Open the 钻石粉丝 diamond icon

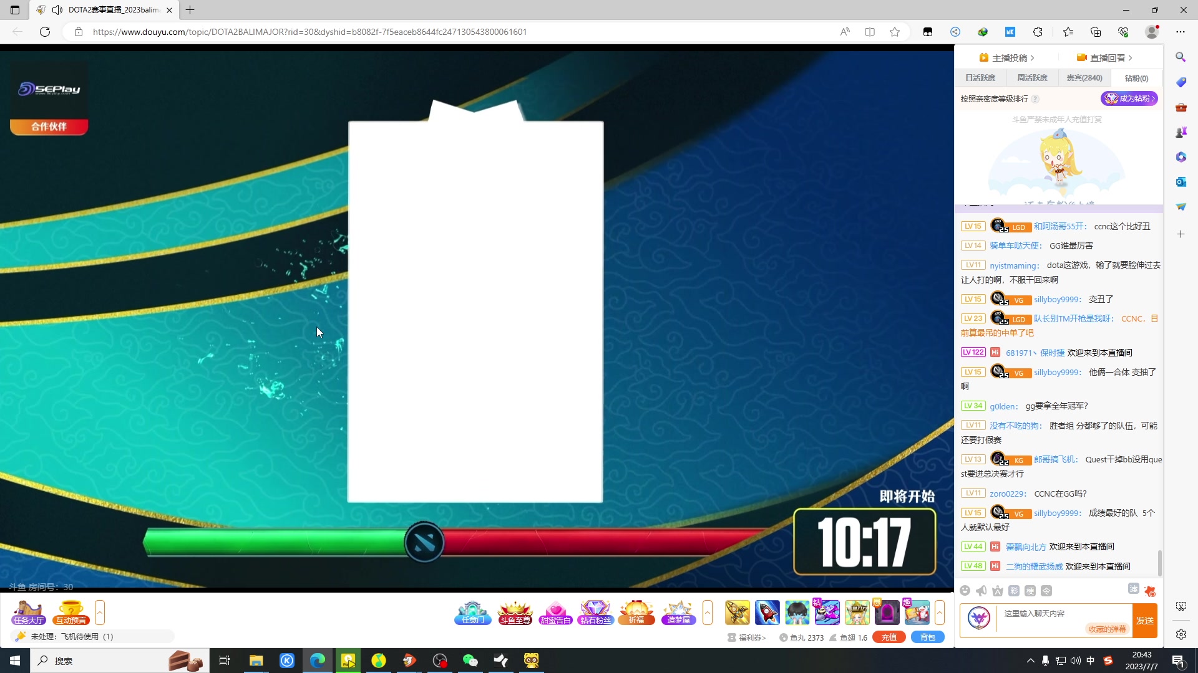click(595, 613)
